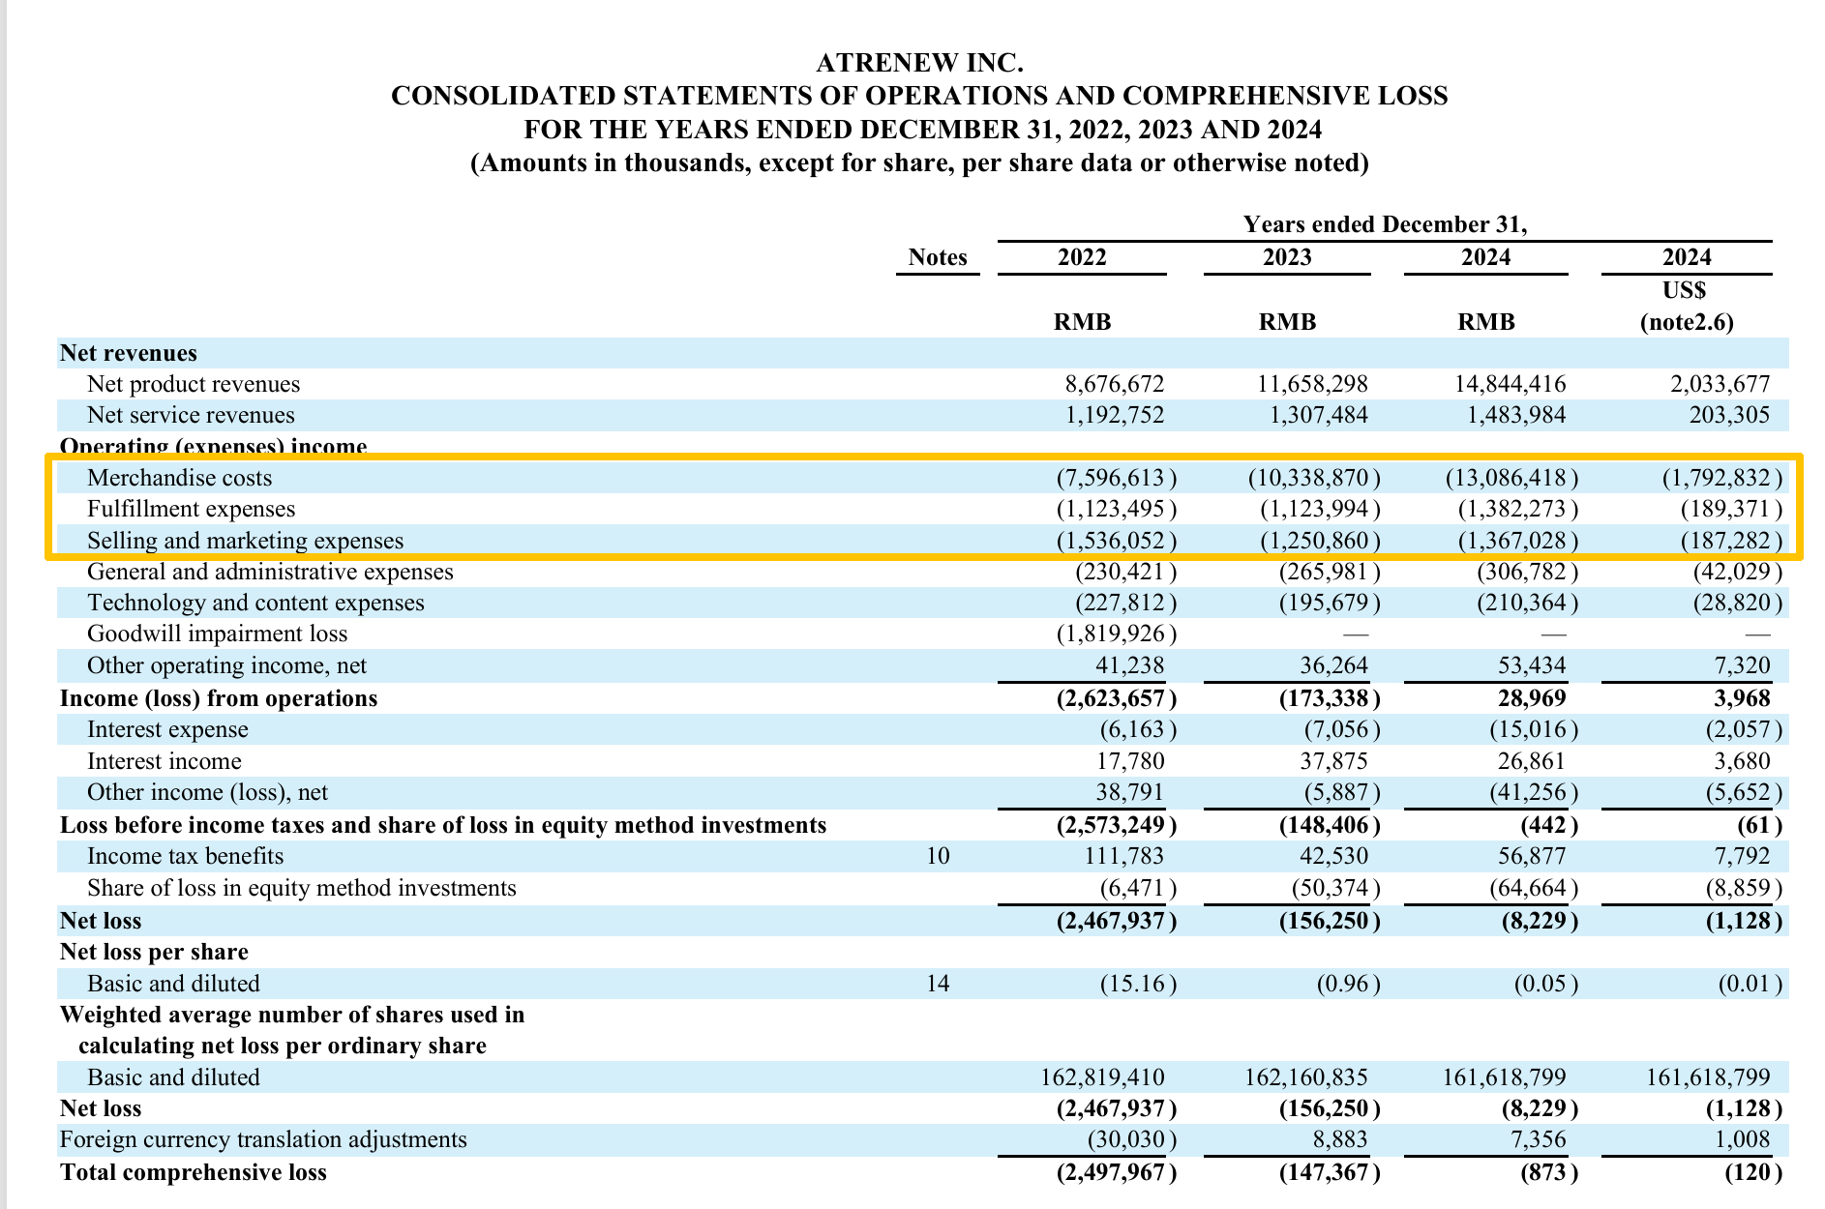Select the (1,123,994) fulfillment value
This screenshot has width=1825, height=1209.
[1321, 509]
